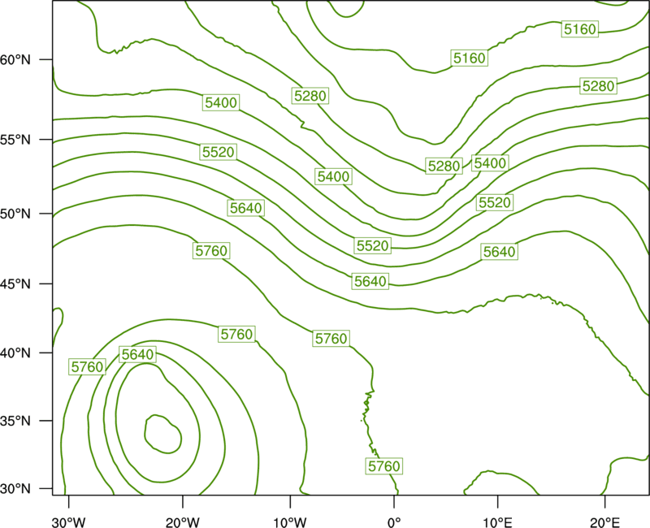
Task: Click the 5400 label immediately right of a 5280 label
Action: tap(490, 163)
